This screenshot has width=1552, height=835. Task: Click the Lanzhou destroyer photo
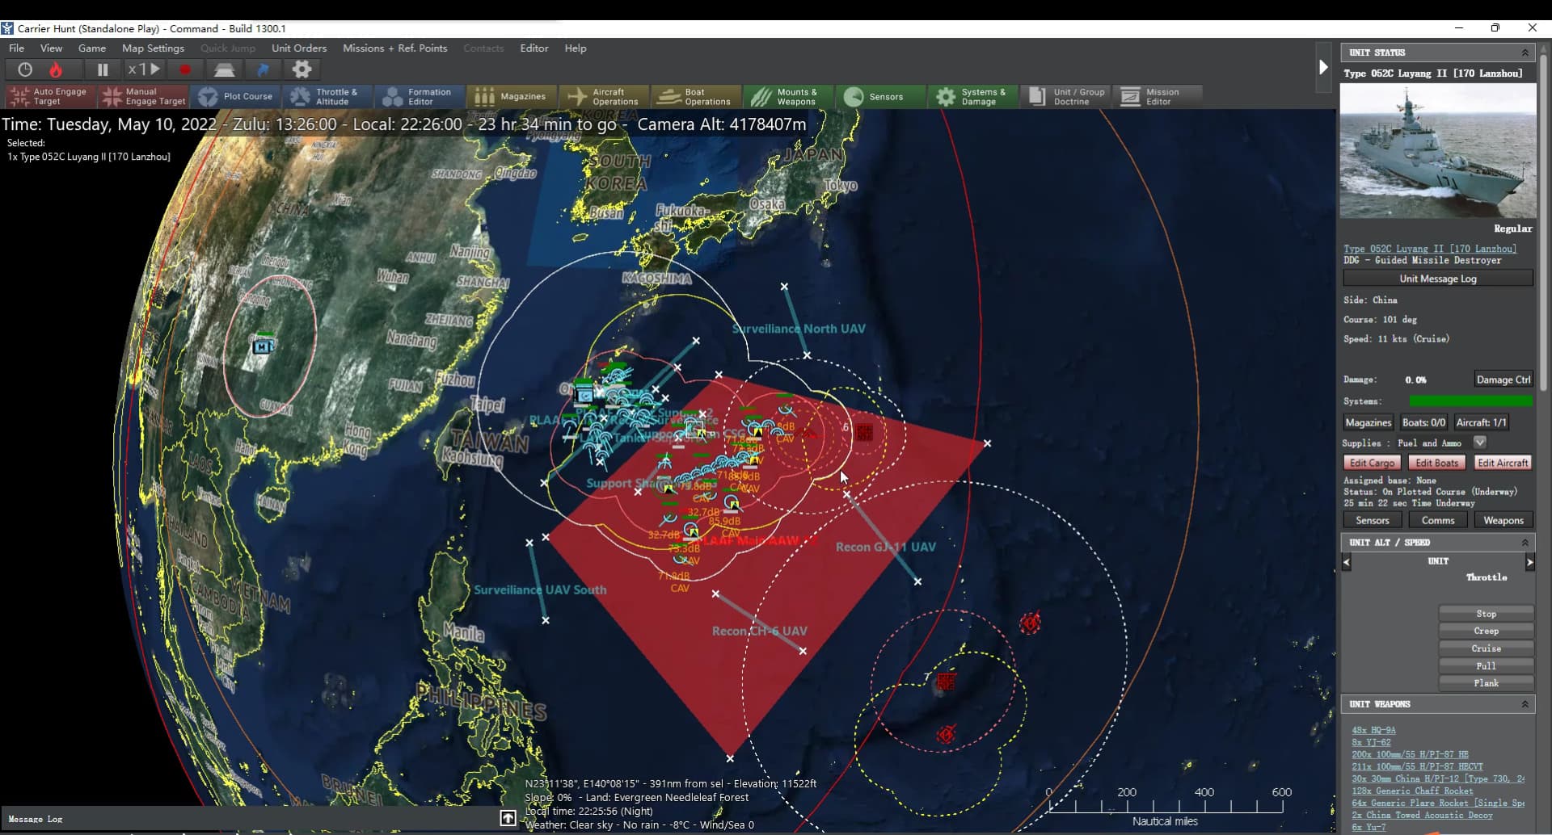click(x=1438, y=151)
